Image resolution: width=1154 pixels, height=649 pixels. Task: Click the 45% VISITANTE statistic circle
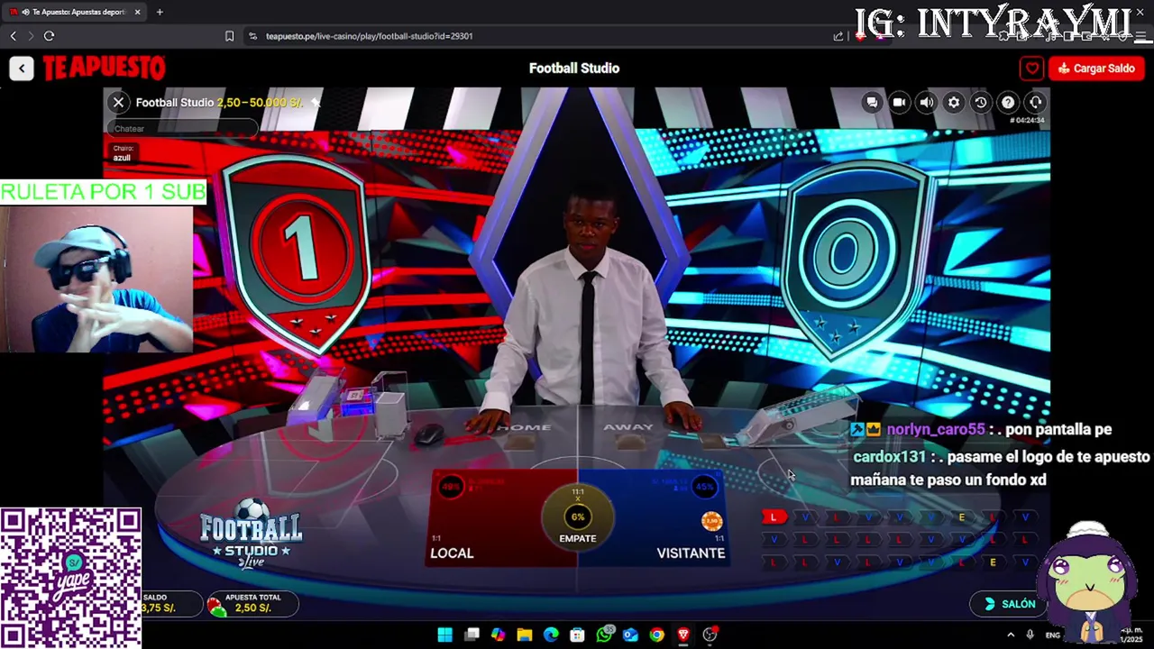(704, 487)
